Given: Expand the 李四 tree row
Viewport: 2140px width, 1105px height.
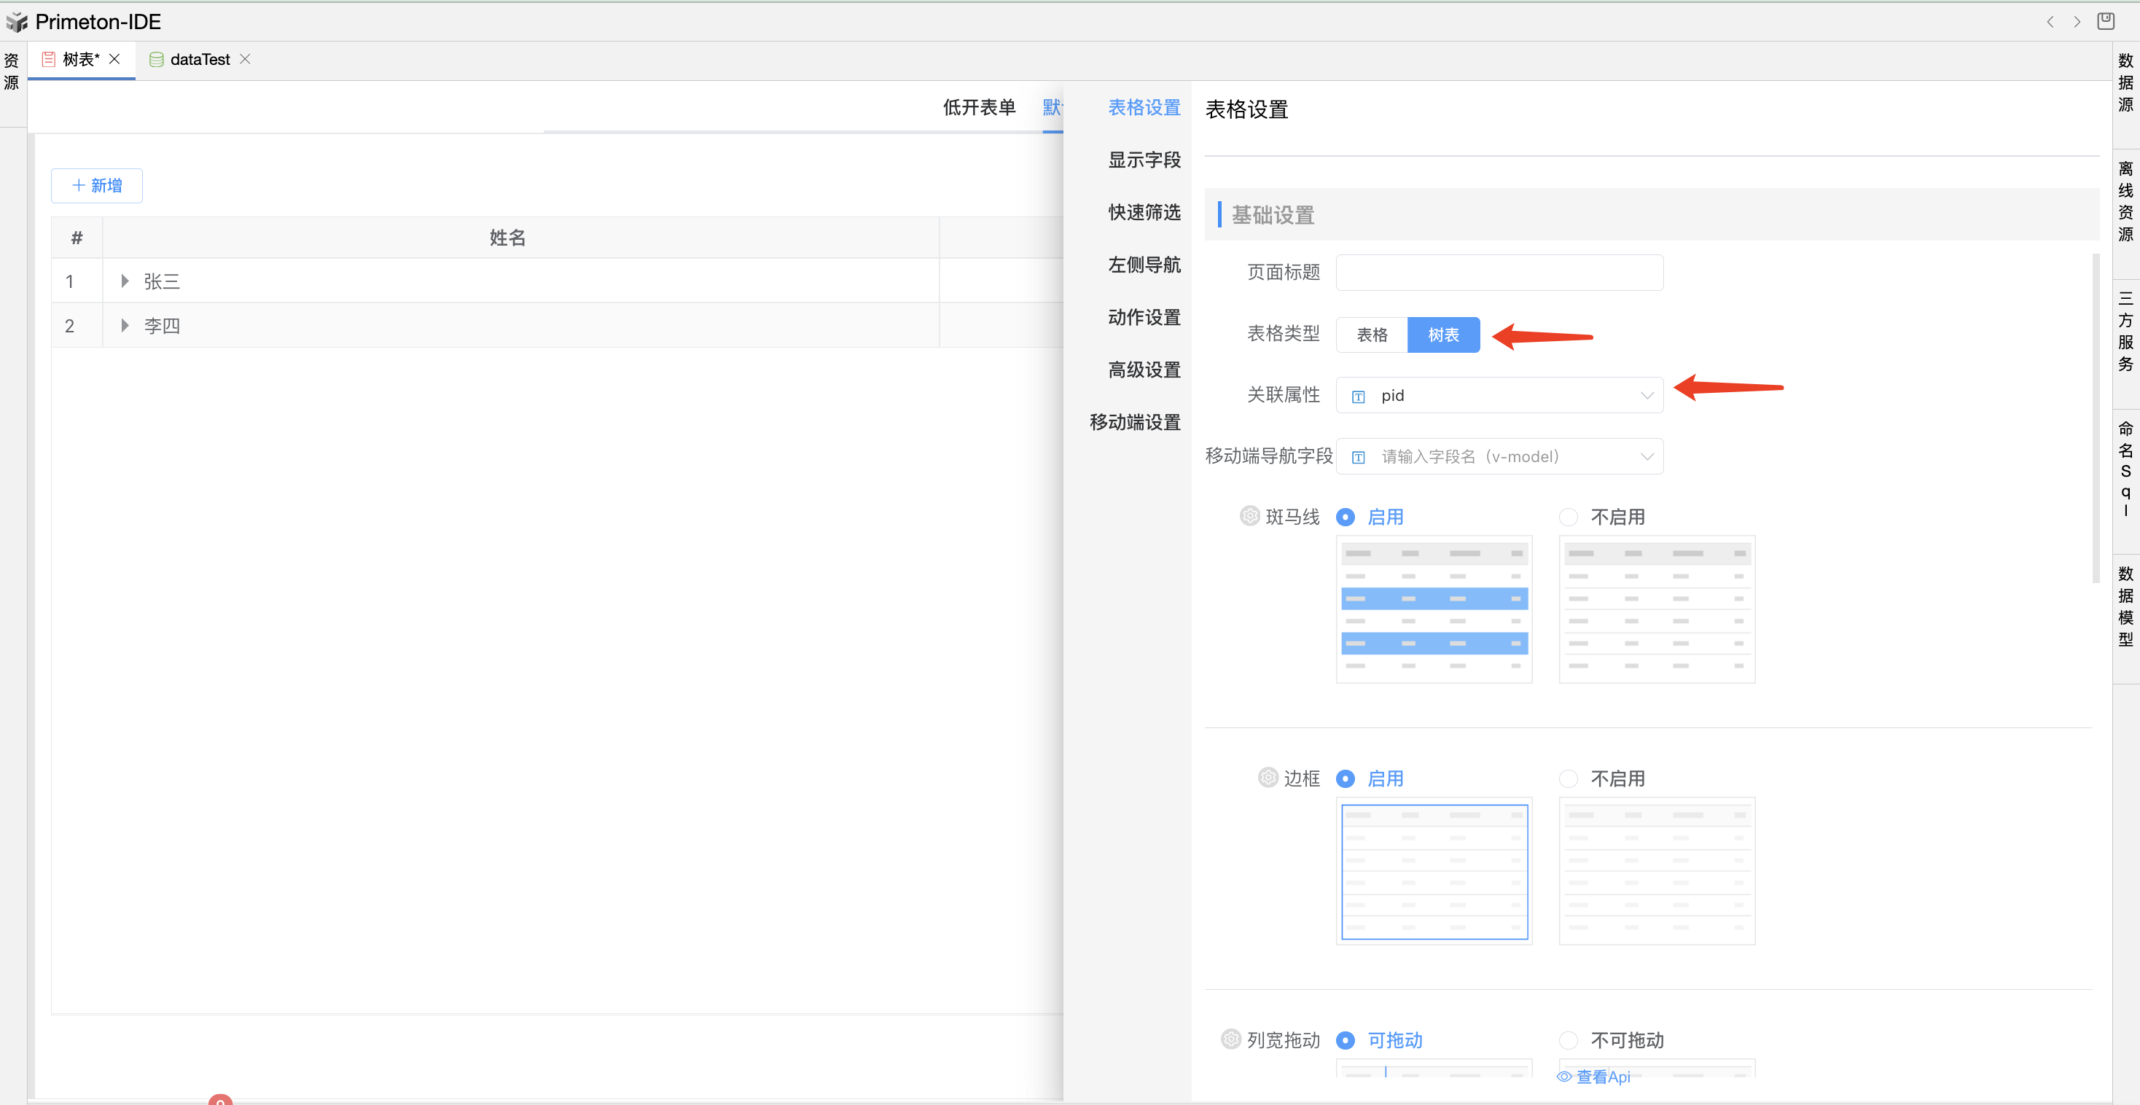Looking at the screenshot, I should [x=125, y=326].
